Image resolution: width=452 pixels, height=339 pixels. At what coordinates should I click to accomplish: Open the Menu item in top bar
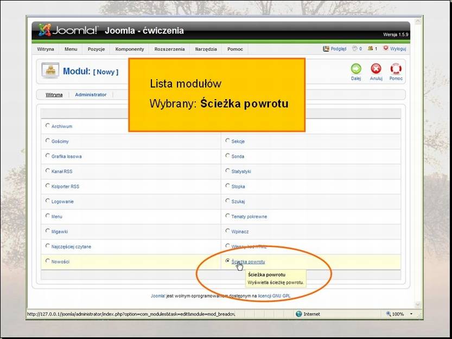point(71,49)
